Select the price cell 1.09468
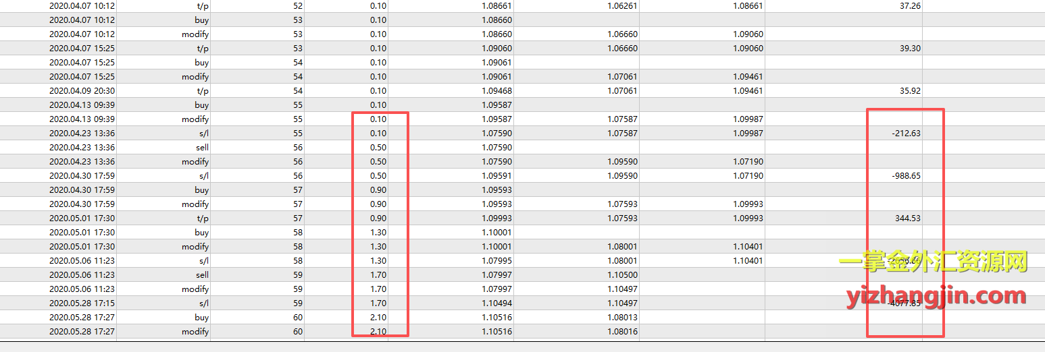The image size is (1045, 352). 496,91
